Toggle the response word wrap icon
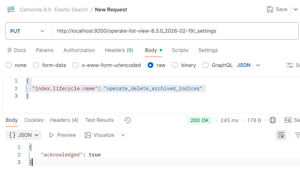300x184 pixels. pos(281,135)
